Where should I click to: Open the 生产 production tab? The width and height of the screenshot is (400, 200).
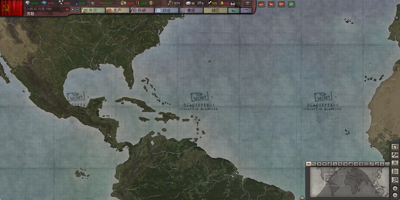pos(117,10)
